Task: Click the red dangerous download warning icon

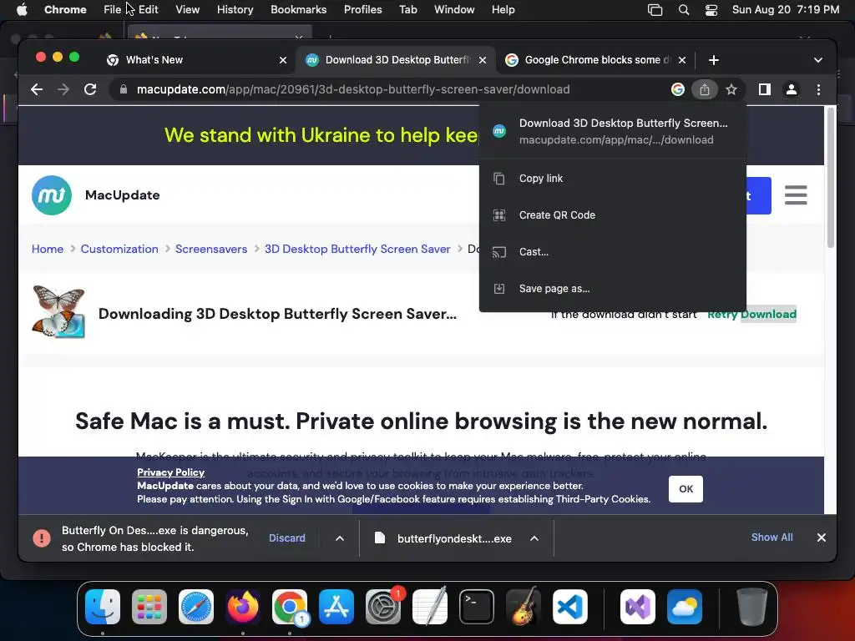Action: (x=42, y=538)
